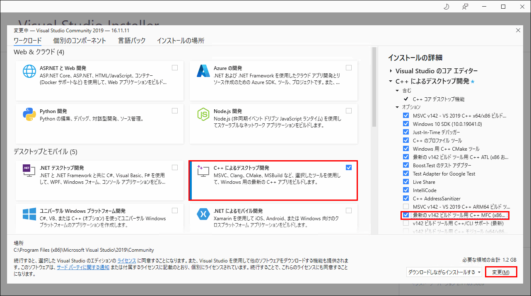531x296 pixels.
Task: Collapse the オプション subsection
Action: pyautogui.click(x=397, y=107)
